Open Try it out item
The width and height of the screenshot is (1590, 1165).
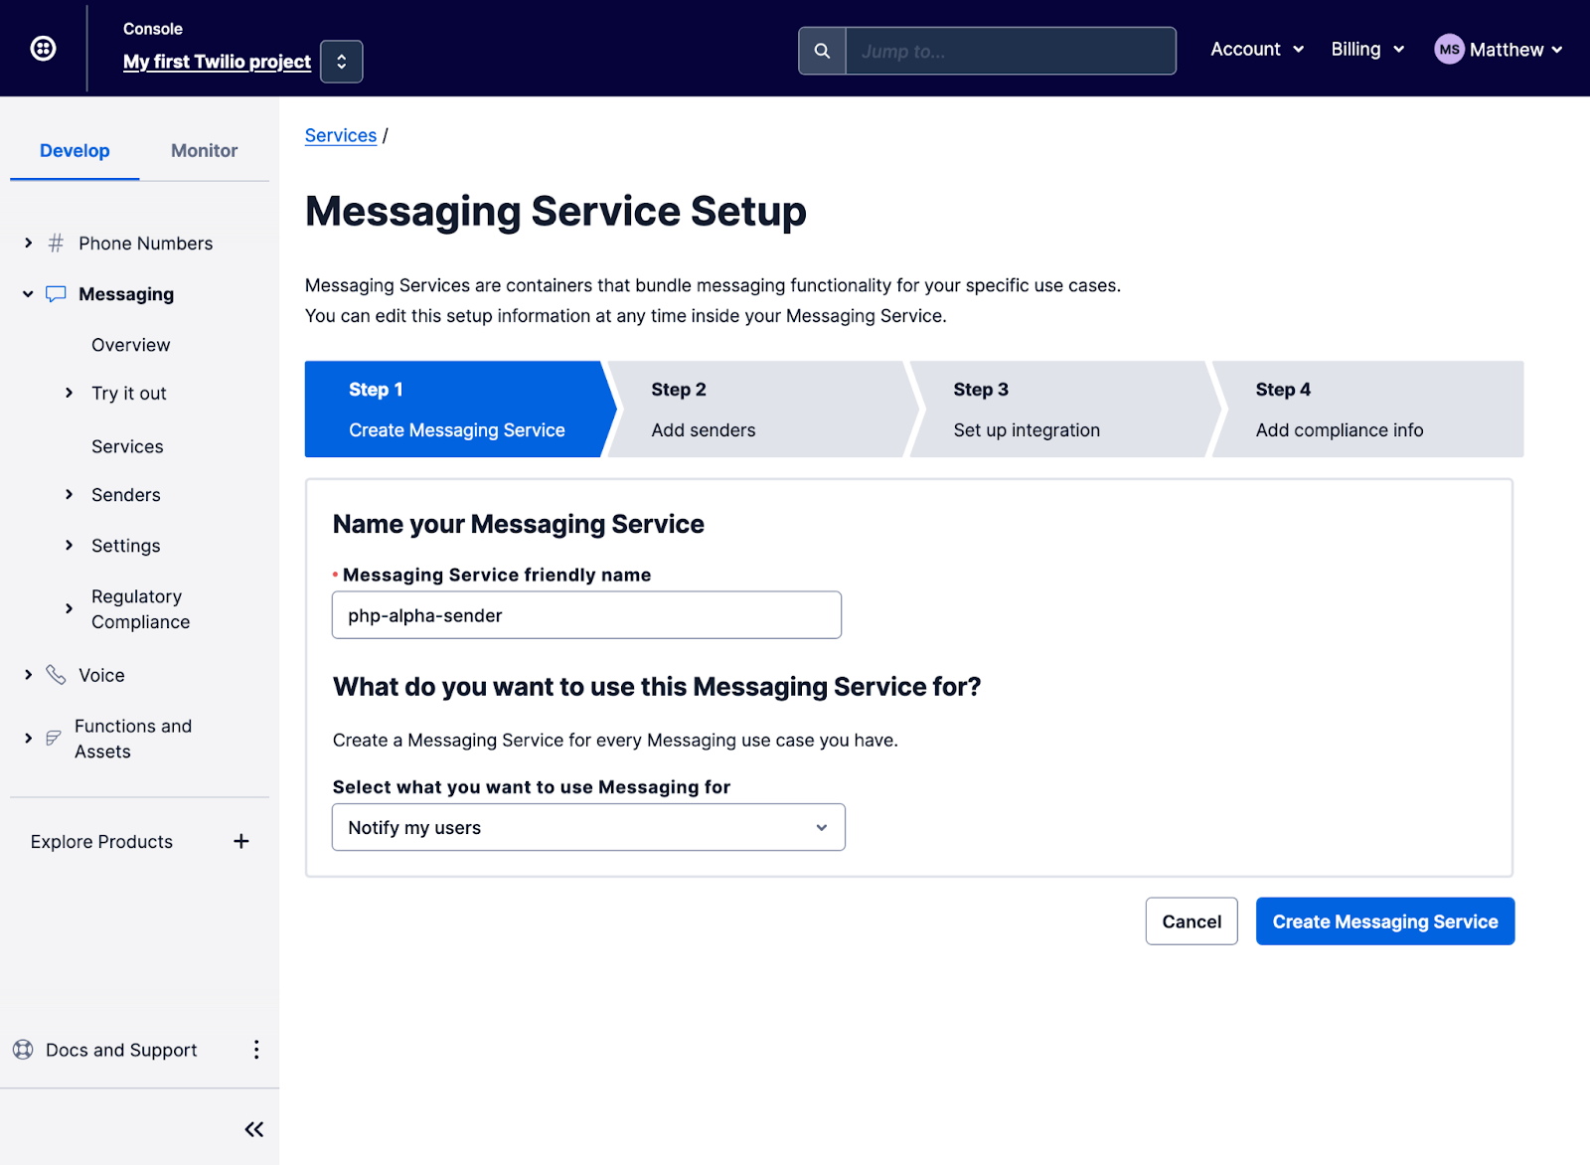pos(129,394)
